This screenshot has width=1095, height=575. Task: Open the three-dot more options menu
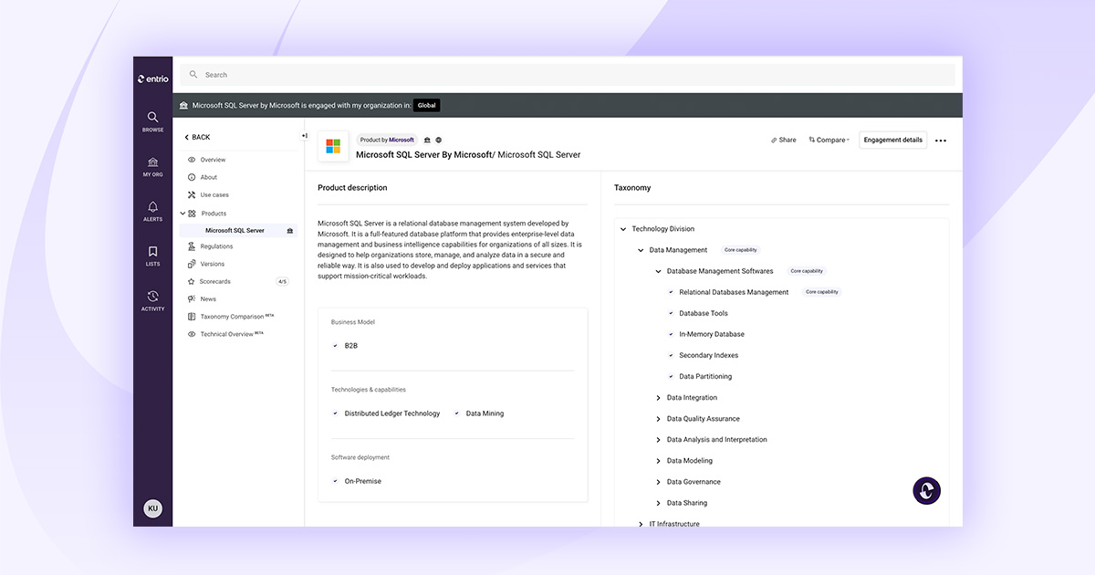point(941,141)
